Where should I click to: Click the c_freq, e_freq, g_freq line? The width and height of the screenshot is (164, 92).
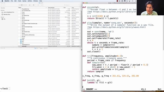pos(110,76)
